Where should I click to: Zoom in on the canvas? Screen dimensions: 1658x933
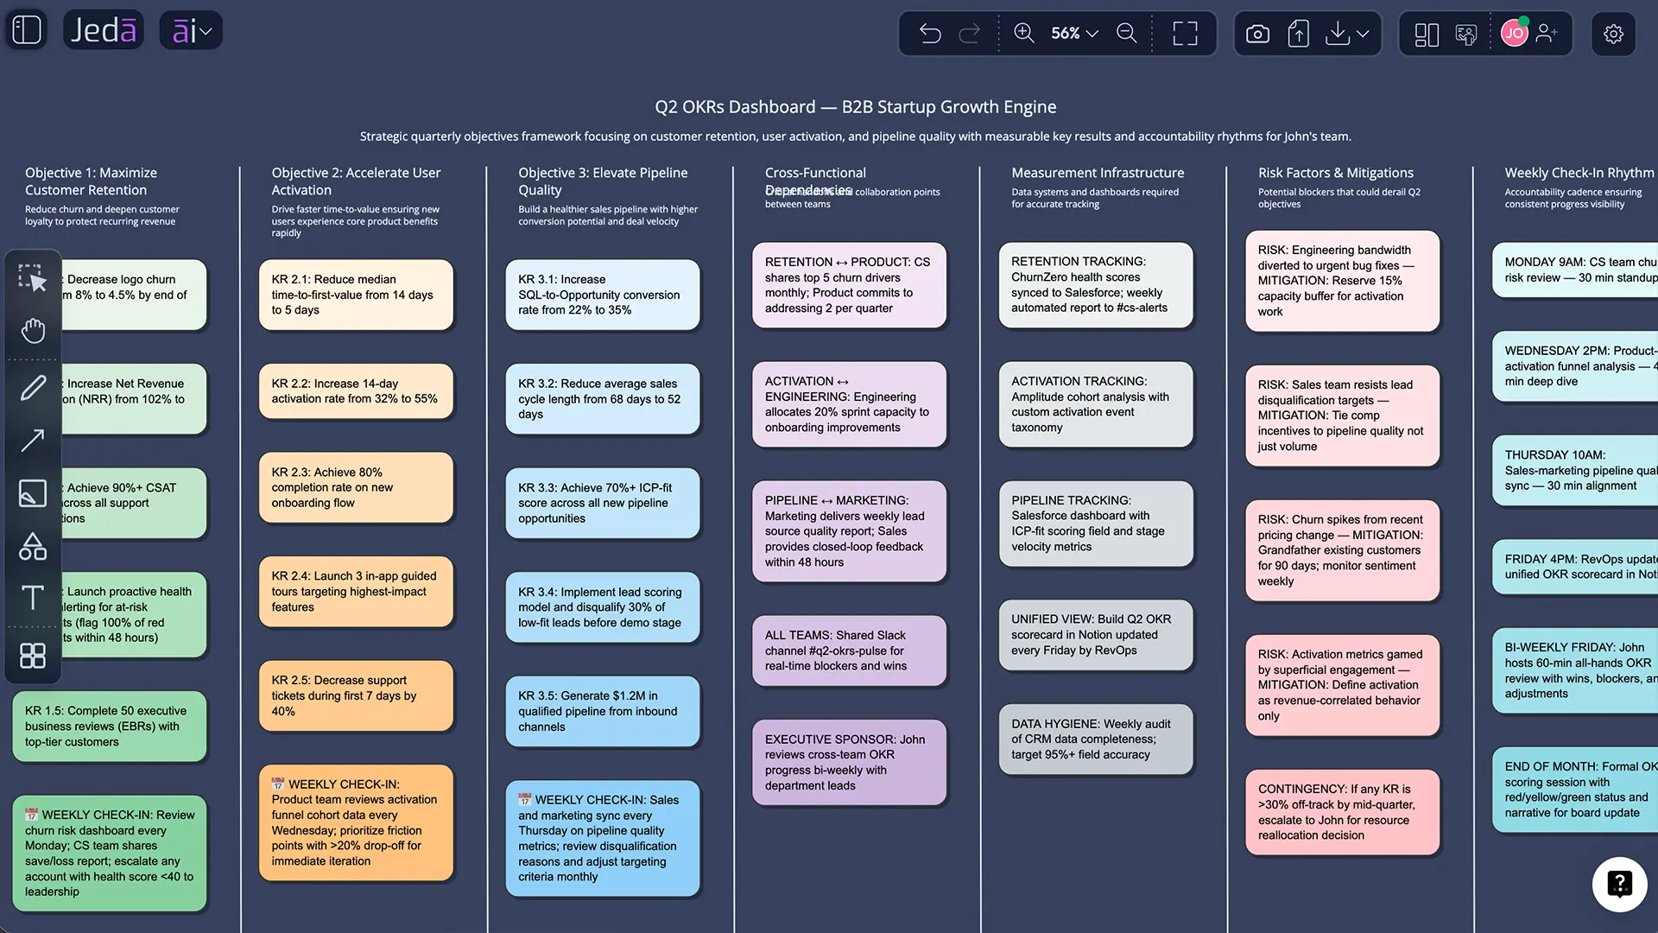coord(1024,33)
